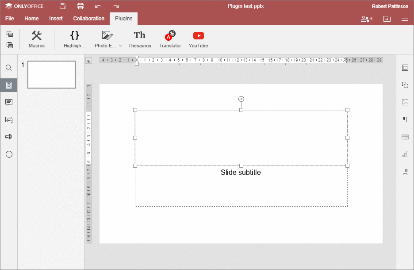414x270 pixels.
Task: Print the presentation using printer icon
Action: point(80,6)
